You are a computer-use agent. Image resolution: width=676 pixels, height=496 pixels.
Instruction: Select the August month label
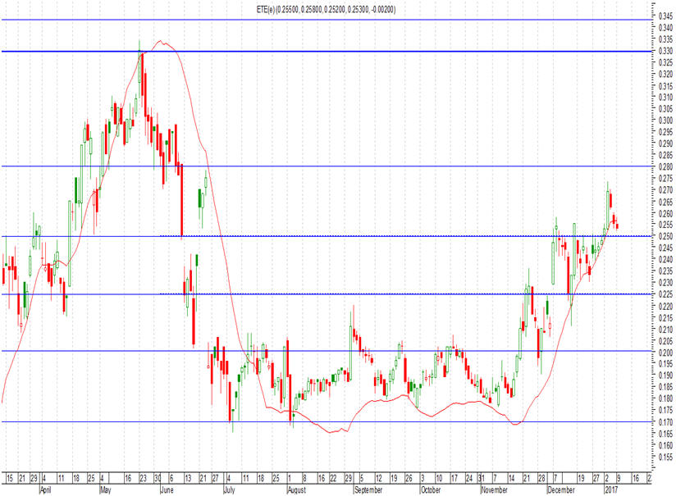[296, 490]
